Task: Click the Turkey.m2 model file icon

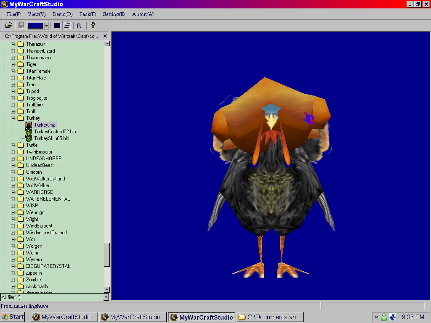Action: click(29, 125)
